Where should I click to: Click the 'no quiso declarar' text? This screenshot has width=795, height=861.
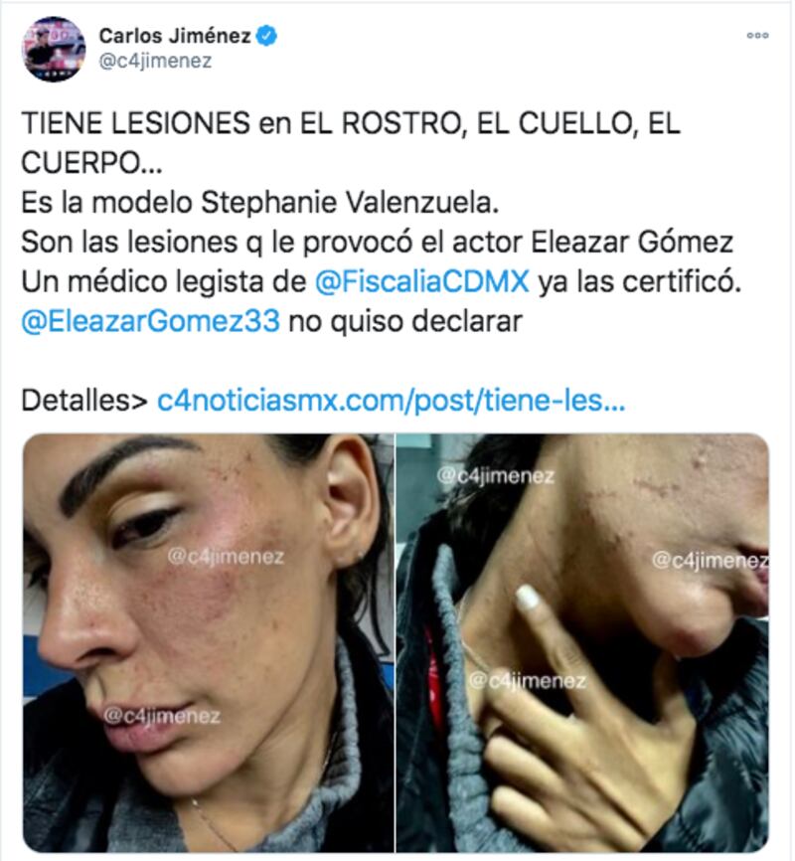pyautogui.click(x=405, y=321)
